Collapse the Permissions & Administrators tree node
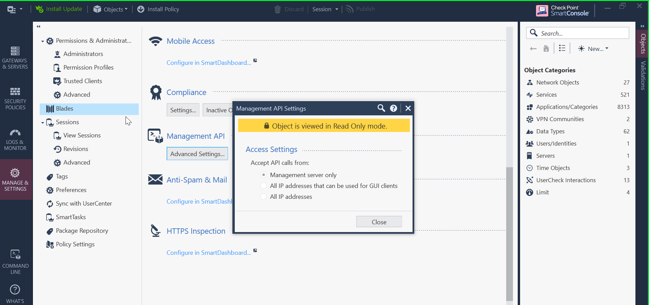 (42, 41)
